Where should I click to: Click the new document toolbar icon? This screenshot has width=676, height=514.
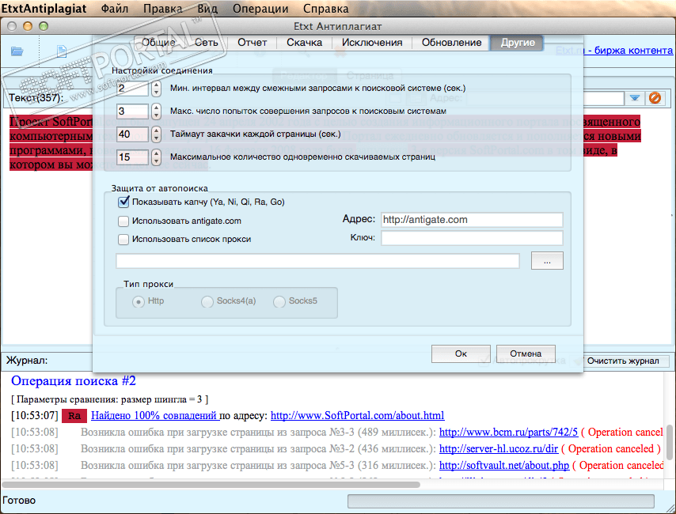pyautogui.click(x=62, y=51)
